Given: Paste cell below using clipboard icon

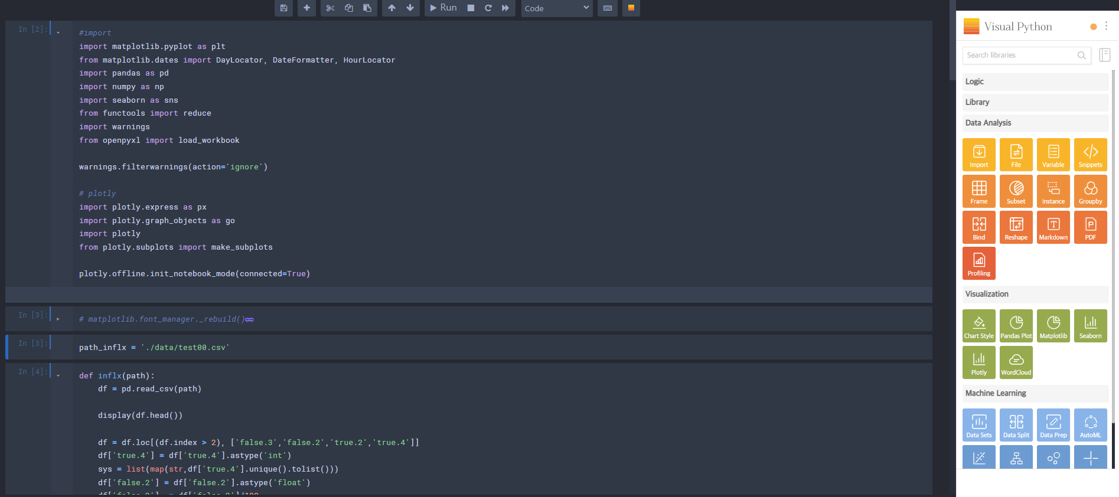Looking at the screenshot, I should tap(367, 8).
